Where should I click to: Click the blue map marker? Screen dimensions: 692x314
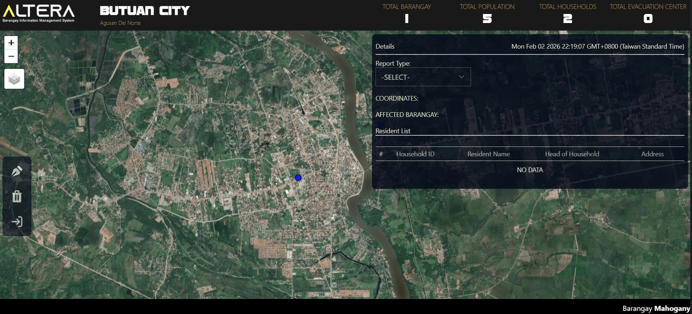298,178
